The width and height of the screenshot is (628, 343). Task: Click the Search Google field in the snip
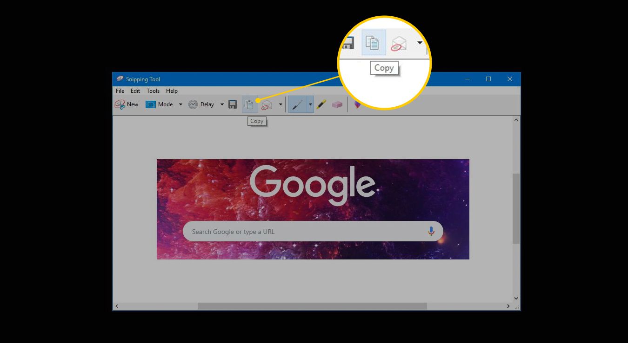click(x=313, y=231)
